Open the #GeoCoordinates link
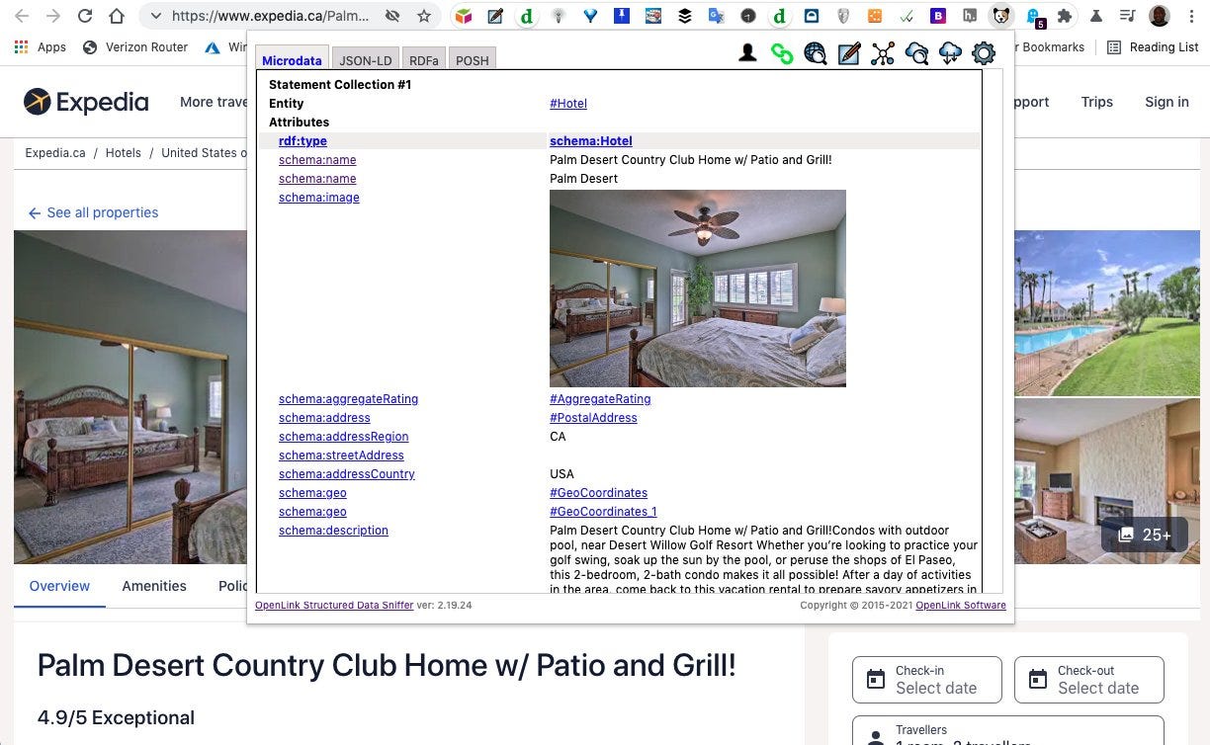1210x745 pixels. pos(598,493)
